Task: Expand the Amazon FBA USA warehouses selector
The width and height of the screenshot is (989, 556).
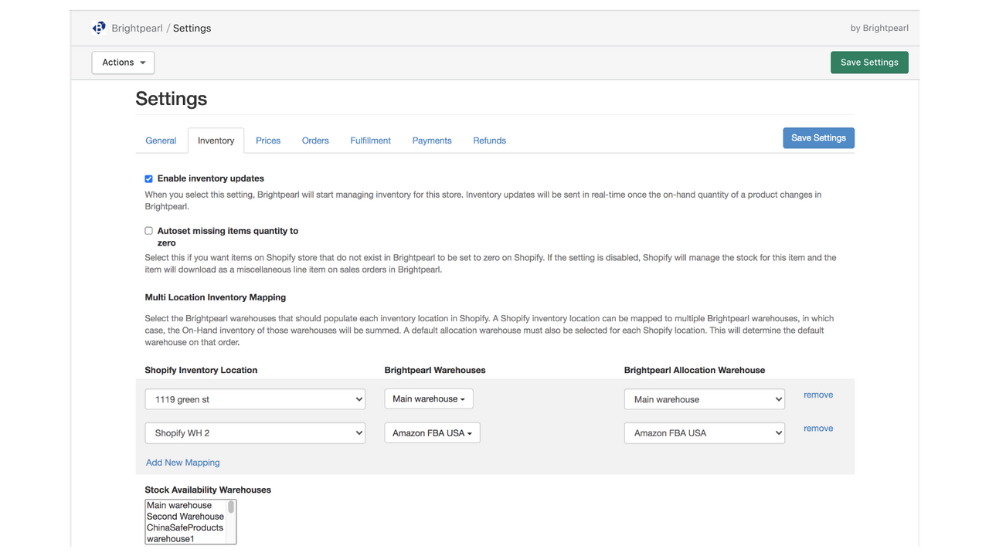Action: [432, 432]
